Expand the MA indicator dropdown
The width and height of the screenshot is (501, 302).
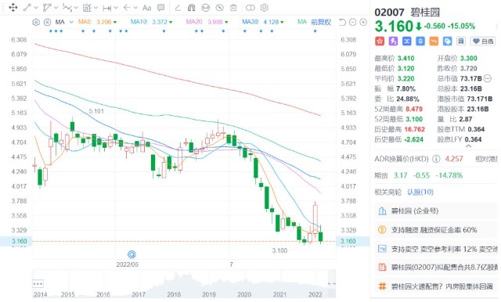tap(71, 22)
